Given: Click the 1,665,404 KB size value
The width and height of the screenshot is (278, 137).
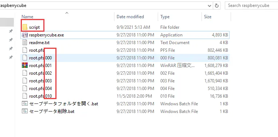Looking at the screenshot, I should 216,73.
